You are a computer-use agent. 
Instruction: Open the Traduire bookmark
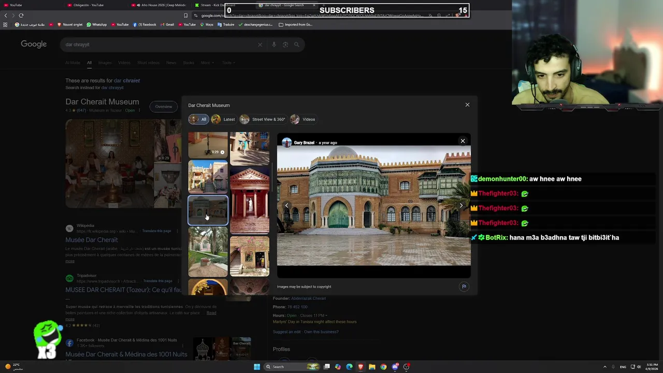tap(226, 24)
